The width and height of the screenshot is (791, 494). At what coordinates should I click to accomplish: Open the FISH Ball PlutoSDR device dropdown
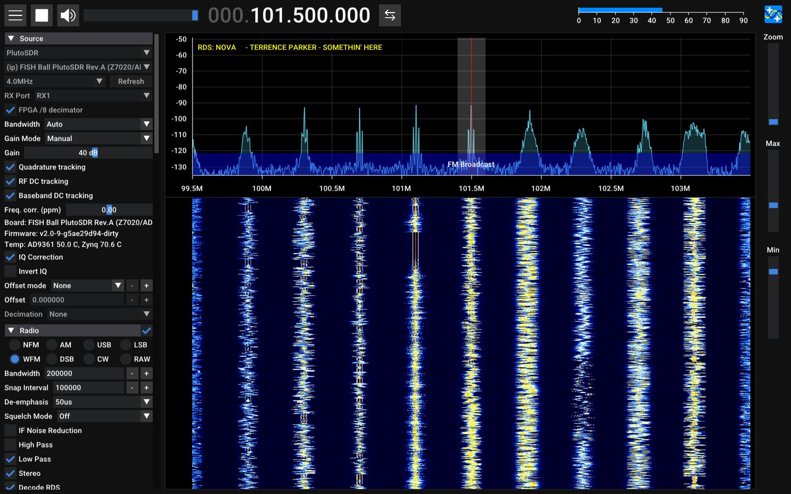tap(79, 67)
